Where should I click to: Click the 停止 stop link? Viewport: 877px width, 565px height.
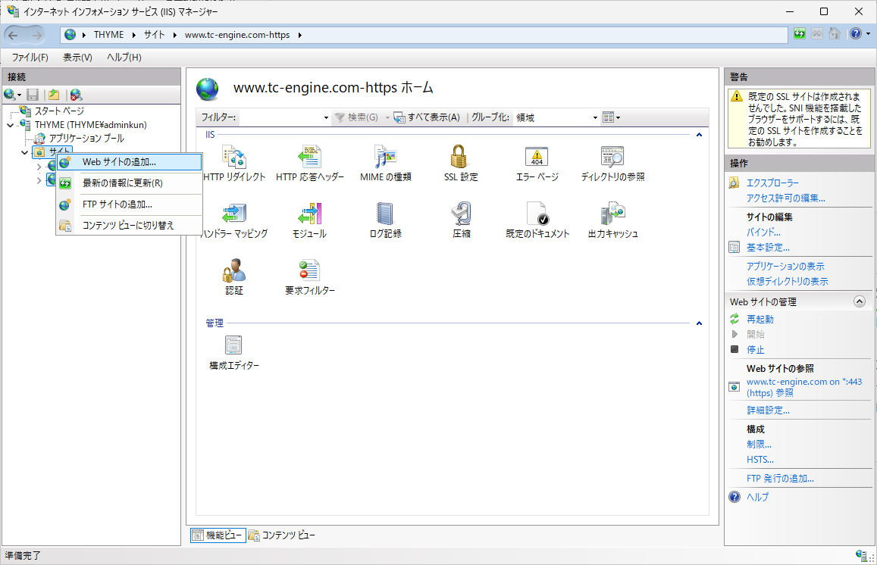[x=755, y=350]
